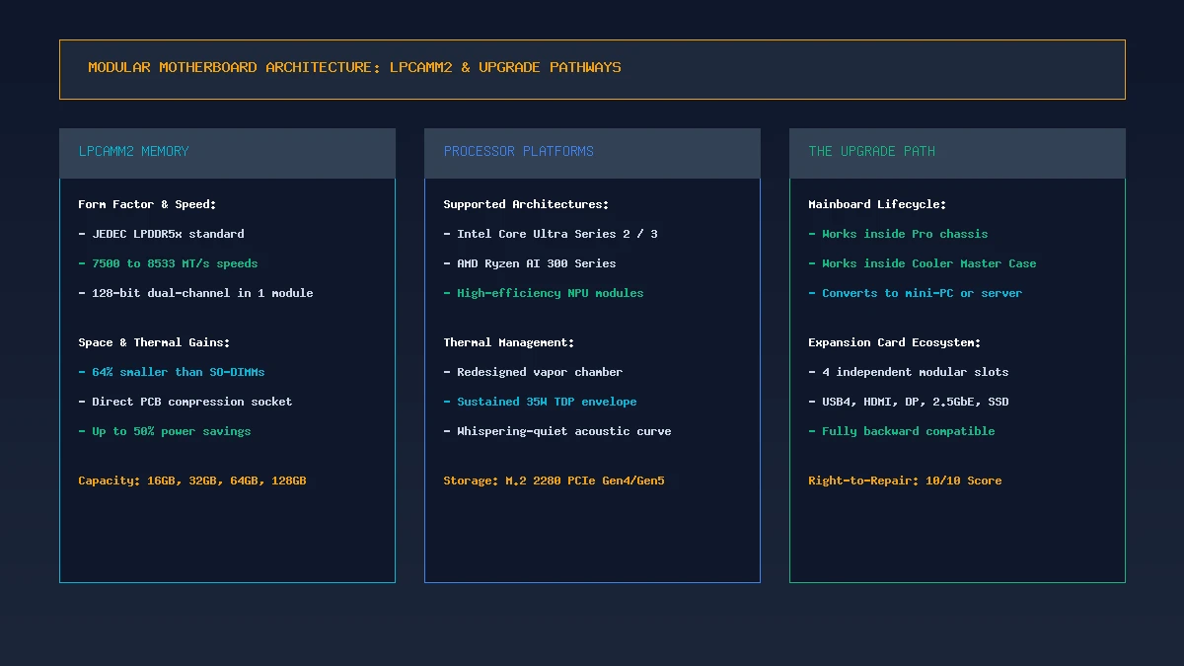Select 'Intel Core Ultra Series 2 / 3' line
Screen dimensions: 1184x666
(x=551, y=234)
